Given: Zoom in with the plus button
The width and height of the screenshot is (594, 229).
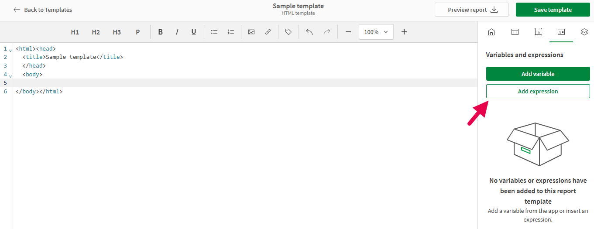Looking at the screenshot, I should (x=404, y=32).
